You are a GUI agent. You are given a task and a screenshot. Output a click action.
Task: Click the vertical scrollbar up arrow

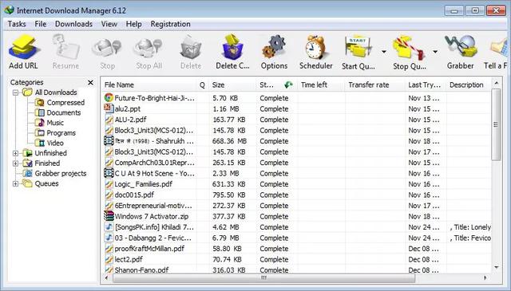point(496,84)
